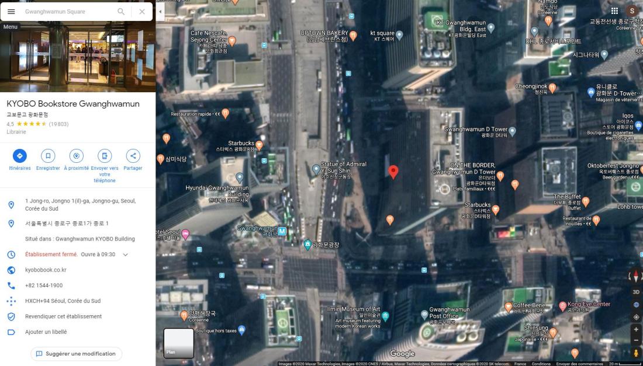Click the red KYOBO Bookstore pin

393,172
